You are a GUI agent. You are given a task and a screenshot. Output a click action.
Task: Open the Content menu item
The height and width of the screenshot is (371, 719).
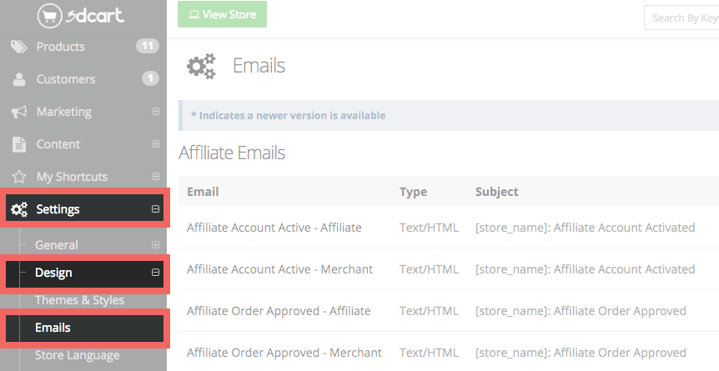coord(58,144)
